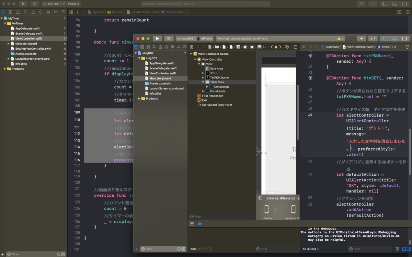Toggle the variables view pane in console
This screenshot has width=412, height=257.
point(404,249)
